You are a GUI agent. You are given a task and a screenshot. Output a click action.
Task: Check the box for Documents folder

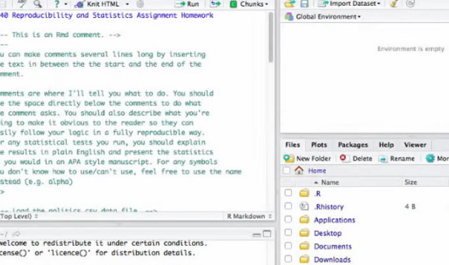[x=288, y=246]
